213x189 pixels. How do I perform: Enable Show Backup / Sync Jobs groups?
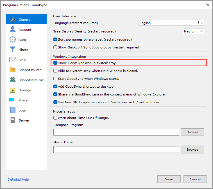tap(55, 47)
